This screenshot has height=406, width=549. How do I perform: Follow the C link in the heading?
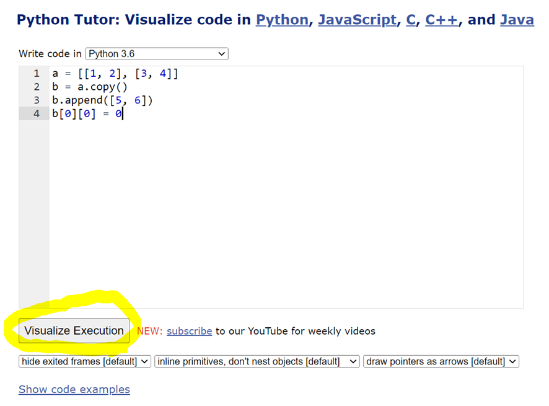(411, 20)
